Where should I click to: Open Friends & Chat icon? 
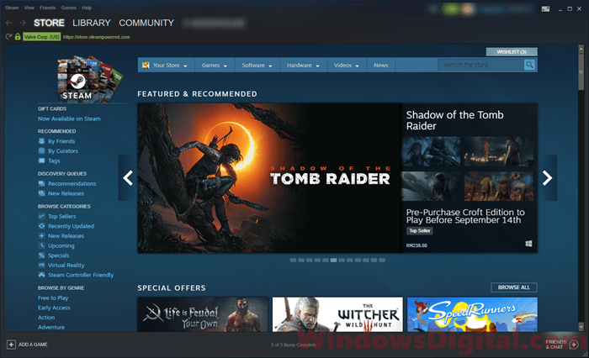574,345
